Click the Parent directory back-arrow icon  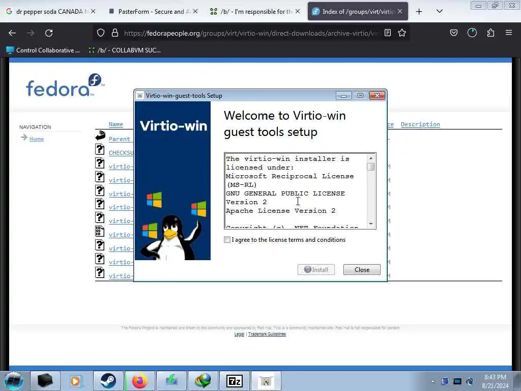click(100, 135)
